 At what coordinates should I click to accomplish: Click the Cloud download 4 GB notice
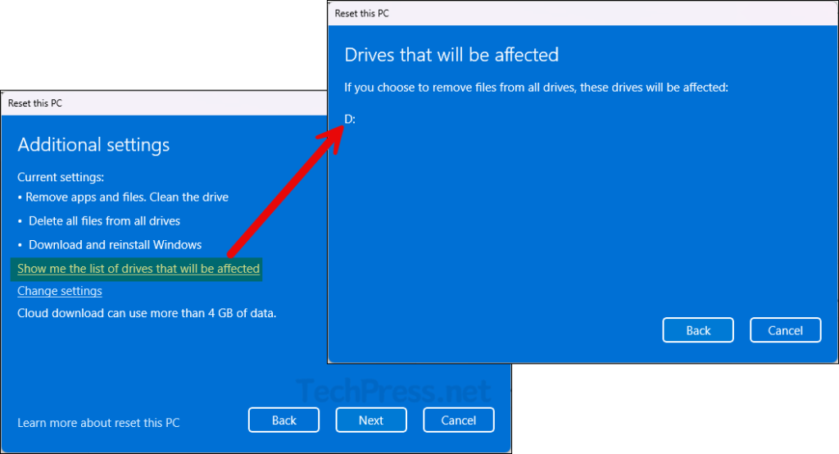coord(147,313)
